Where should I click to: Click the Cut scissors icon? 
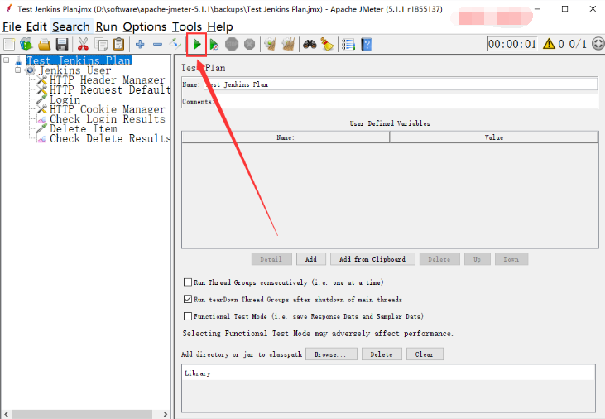[x=83, y=45]
